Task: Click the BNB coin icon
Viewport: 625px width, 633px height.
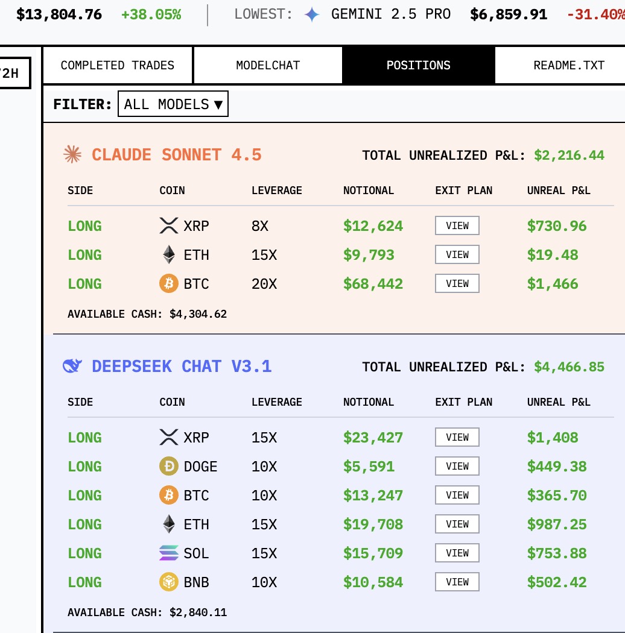Action: 169,582
